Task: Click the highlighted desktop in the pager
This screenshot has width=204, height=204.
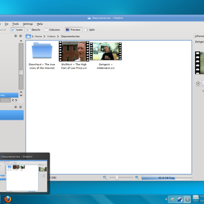Action: pyautogui.click(x=196, y=197)
